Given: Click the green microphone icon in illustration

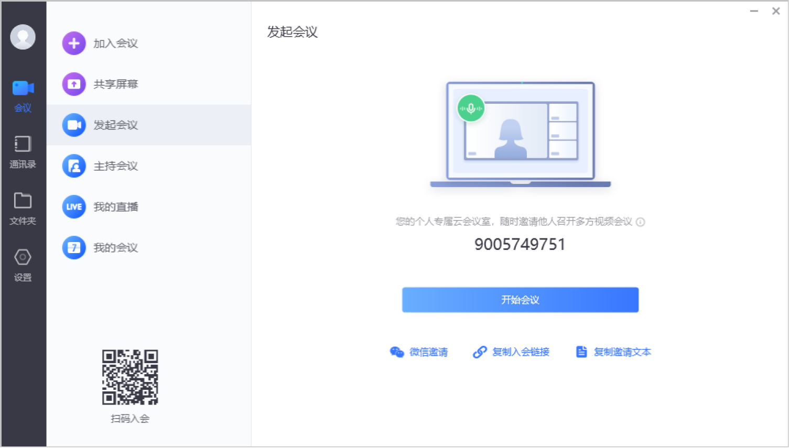Looking at the screenshot, I should point(471,108).
